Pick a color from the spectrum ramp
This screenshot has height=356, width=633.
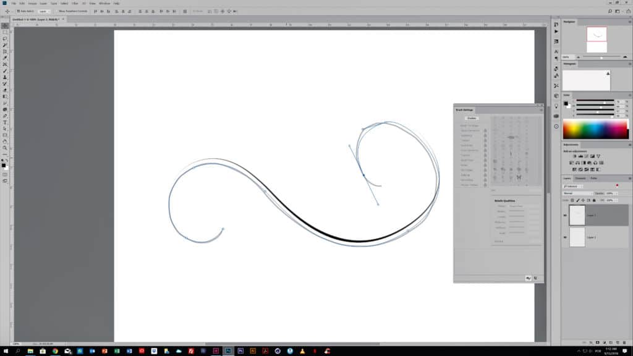click(x=595, y=130)
